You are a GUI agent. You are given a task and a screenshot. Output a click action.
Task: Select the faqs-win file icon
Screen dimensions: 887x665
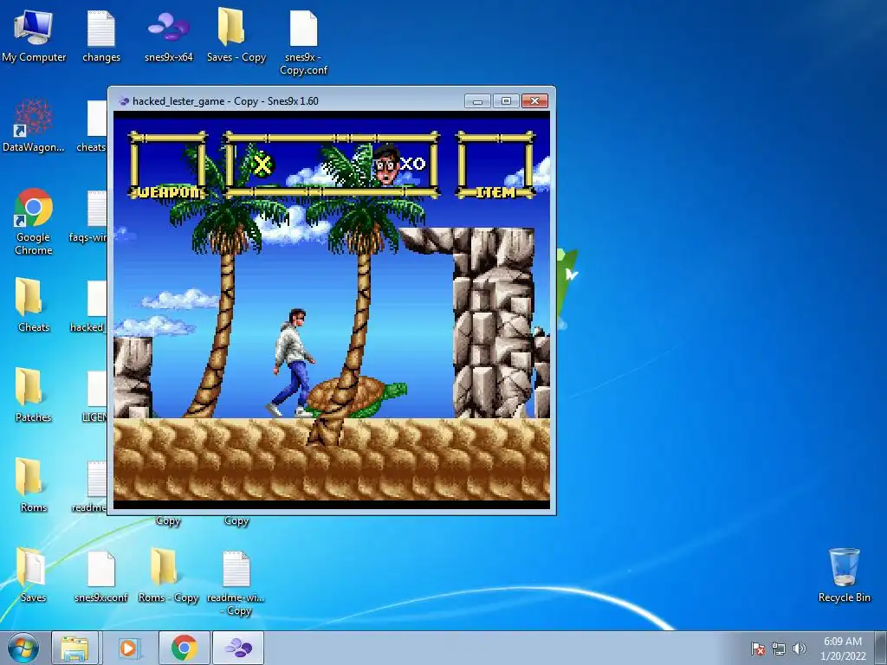click(90, 216)
